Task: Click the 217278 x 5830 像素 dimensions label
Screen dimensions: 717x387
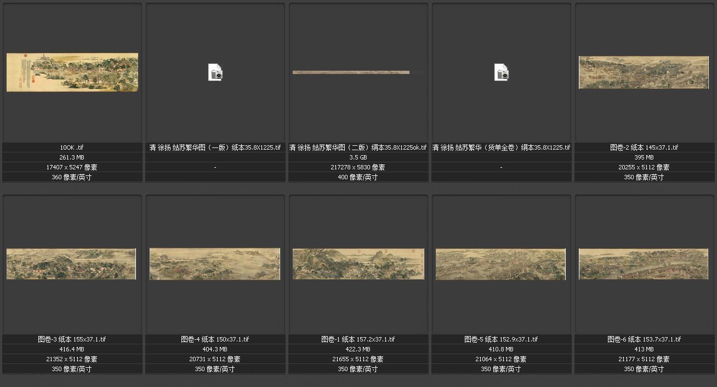Action: (x=358, y=167)
